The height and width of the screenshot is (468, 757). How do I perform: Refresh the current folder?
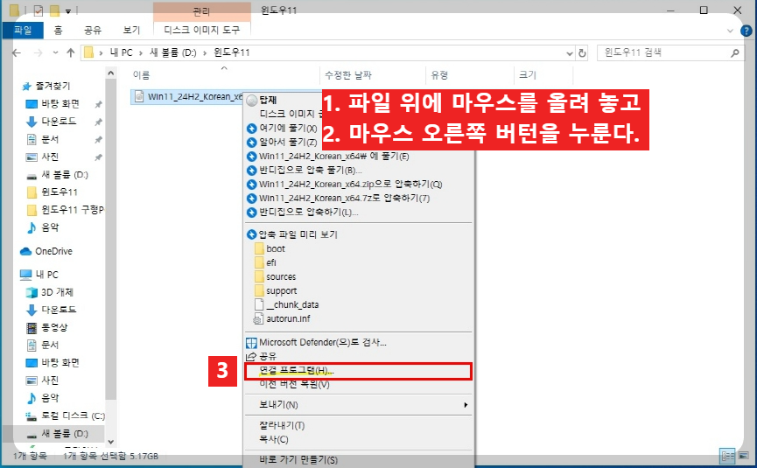pos(582,53)
